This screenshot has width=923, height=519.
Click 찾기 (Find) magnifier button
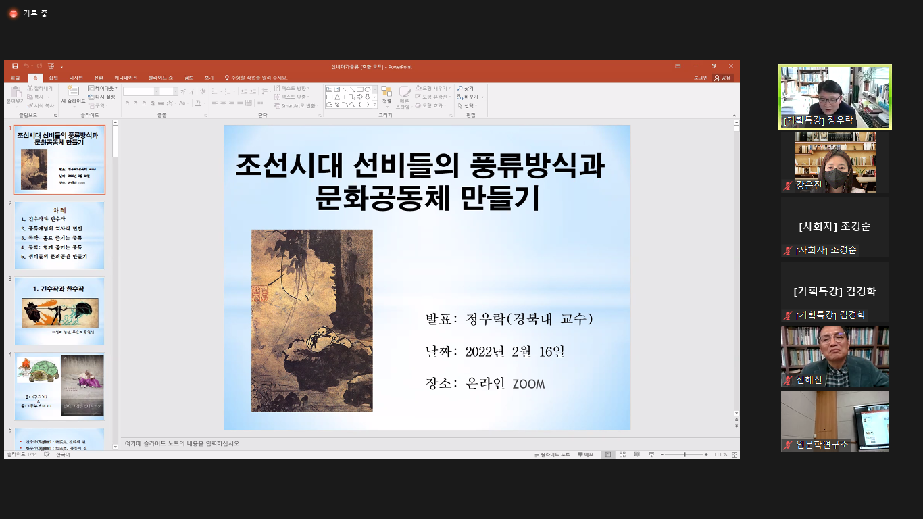click(466, 88)
